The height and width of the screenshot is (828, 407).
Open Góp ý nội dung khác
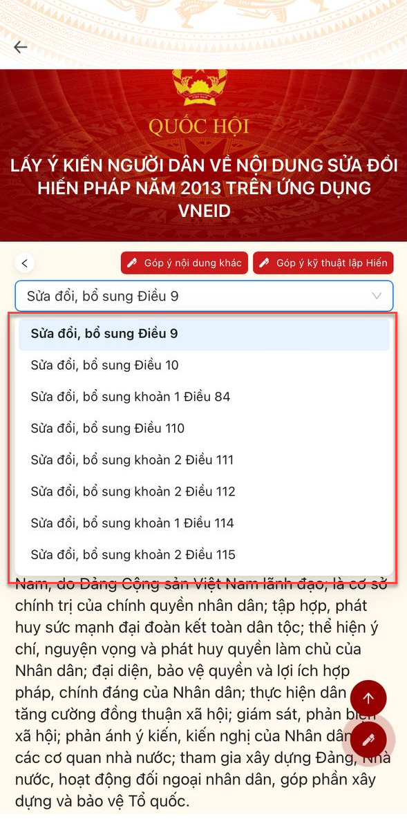click(x=184, y=263)
